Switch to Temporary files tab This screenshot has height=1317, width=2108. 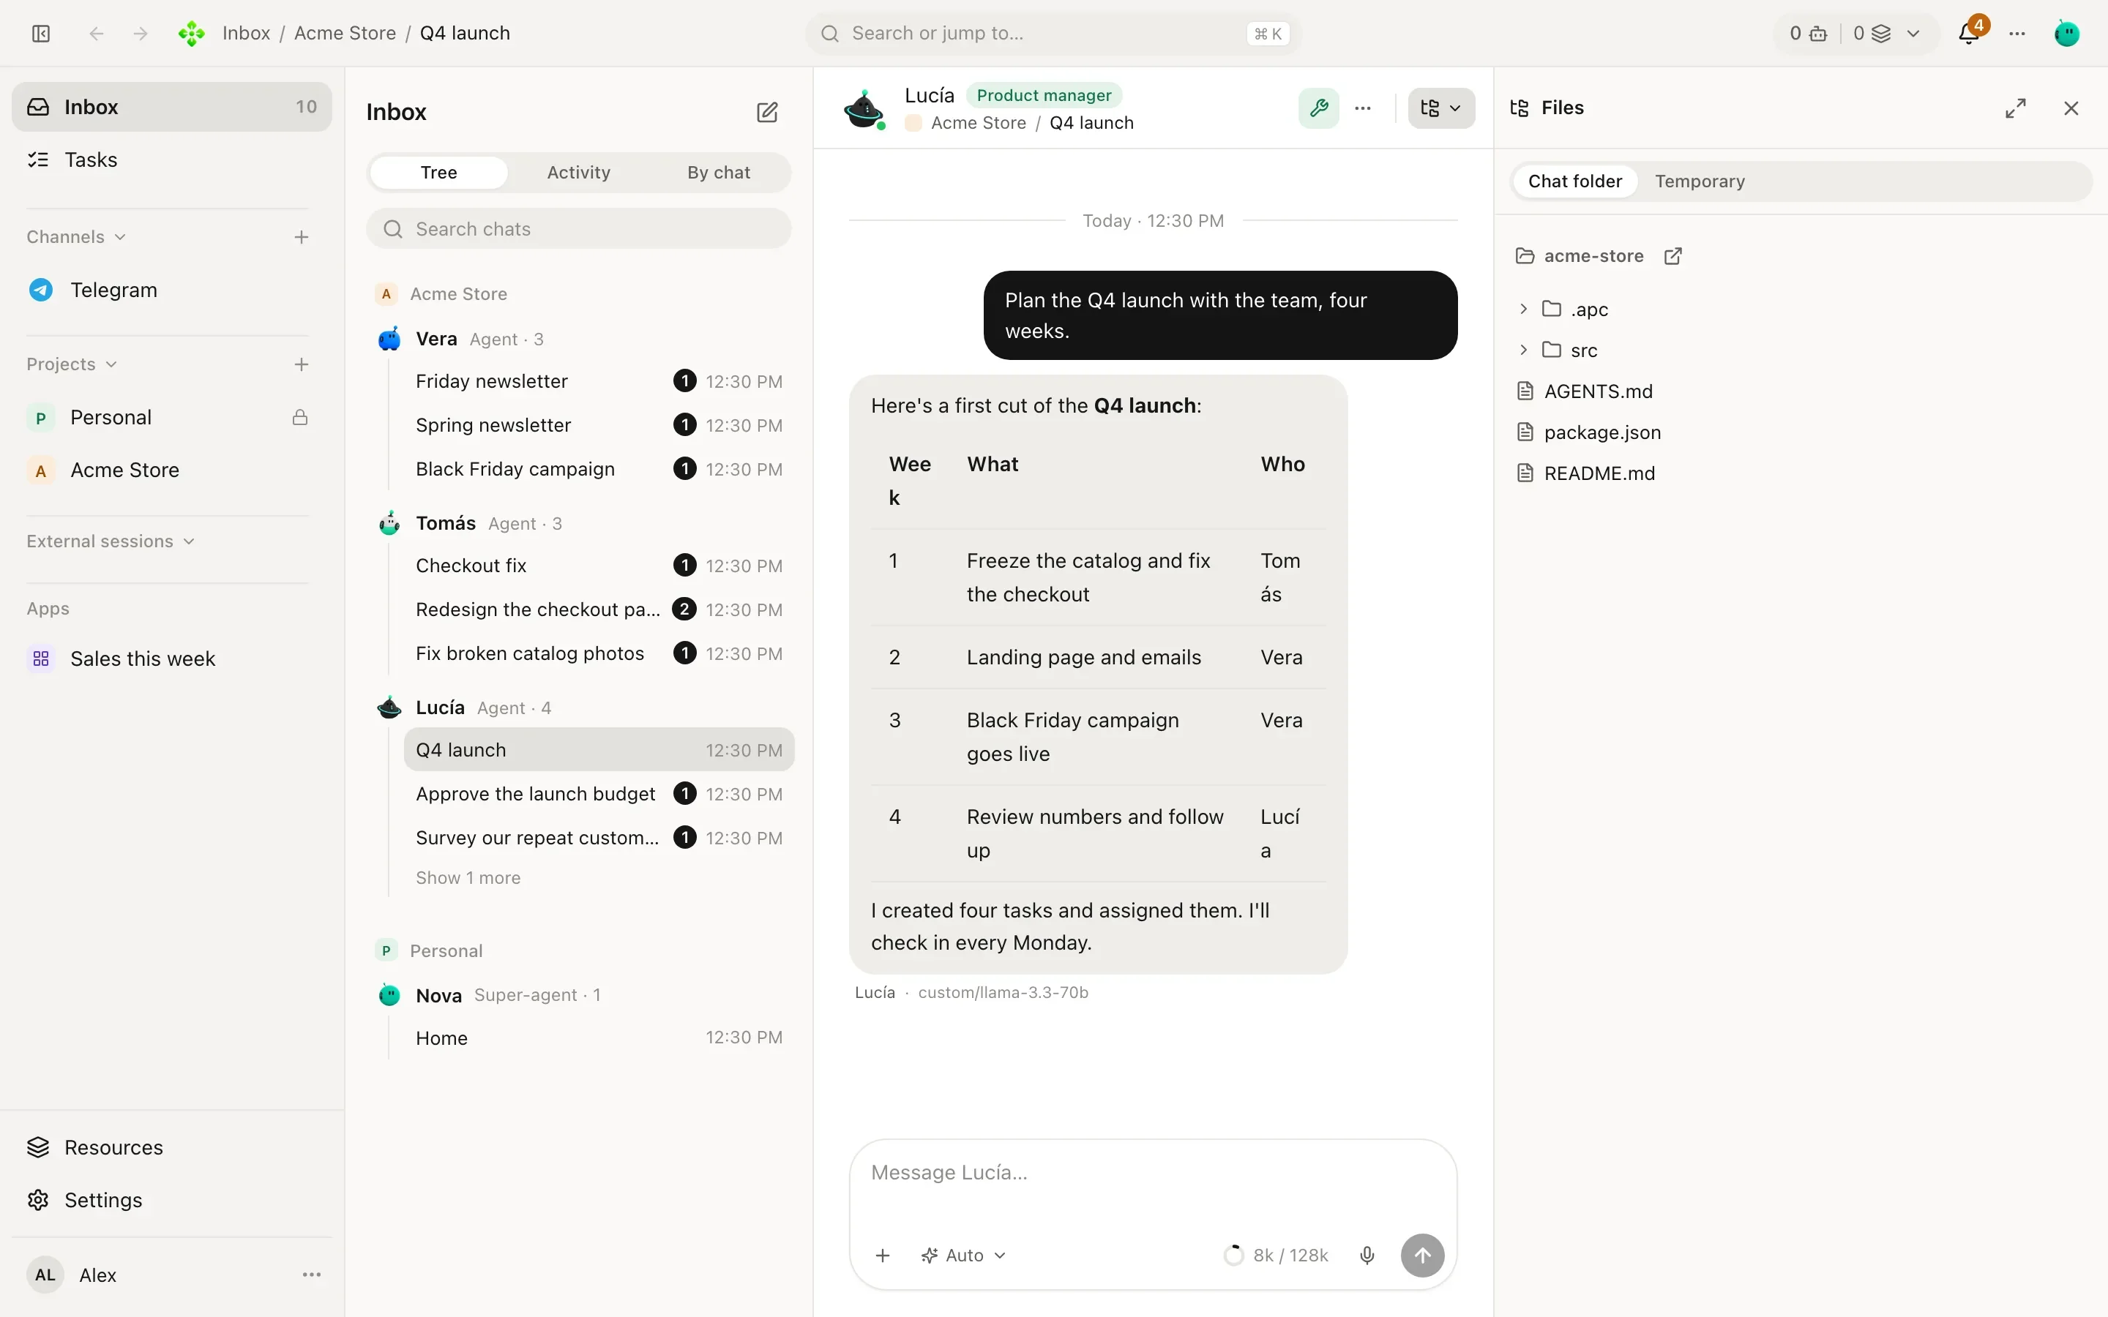pos(1700,181)
